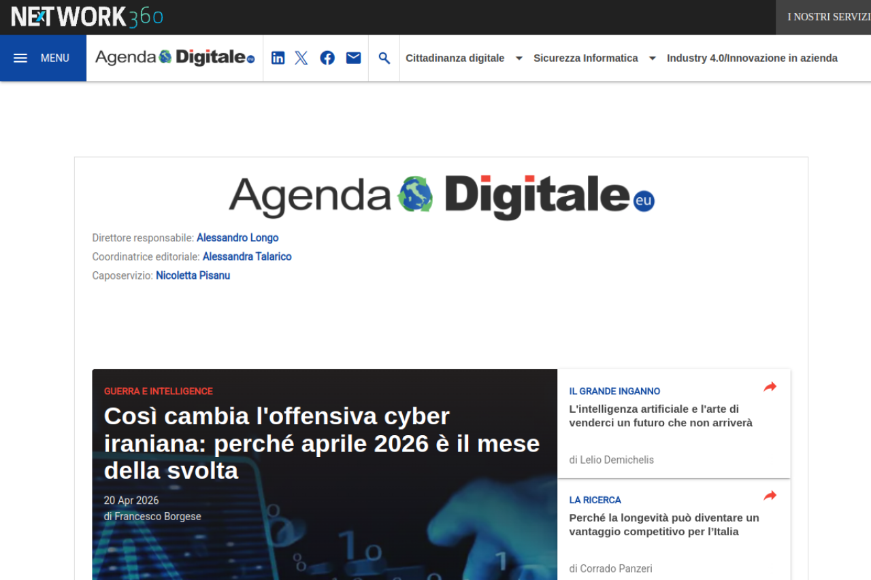Visit the X (Twitter) social icon

(x=301, y=58)
